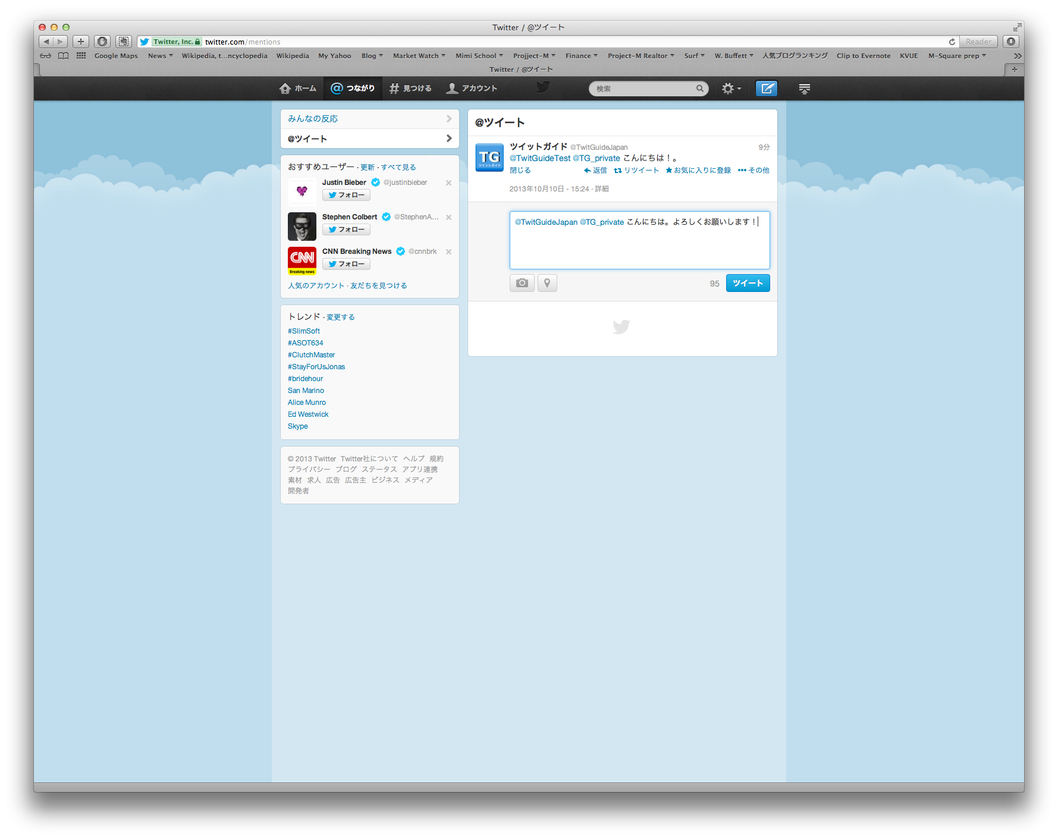Open new tab with plus button
The height and width of the screenshot is (839, 1058).
coord(1014,70)
